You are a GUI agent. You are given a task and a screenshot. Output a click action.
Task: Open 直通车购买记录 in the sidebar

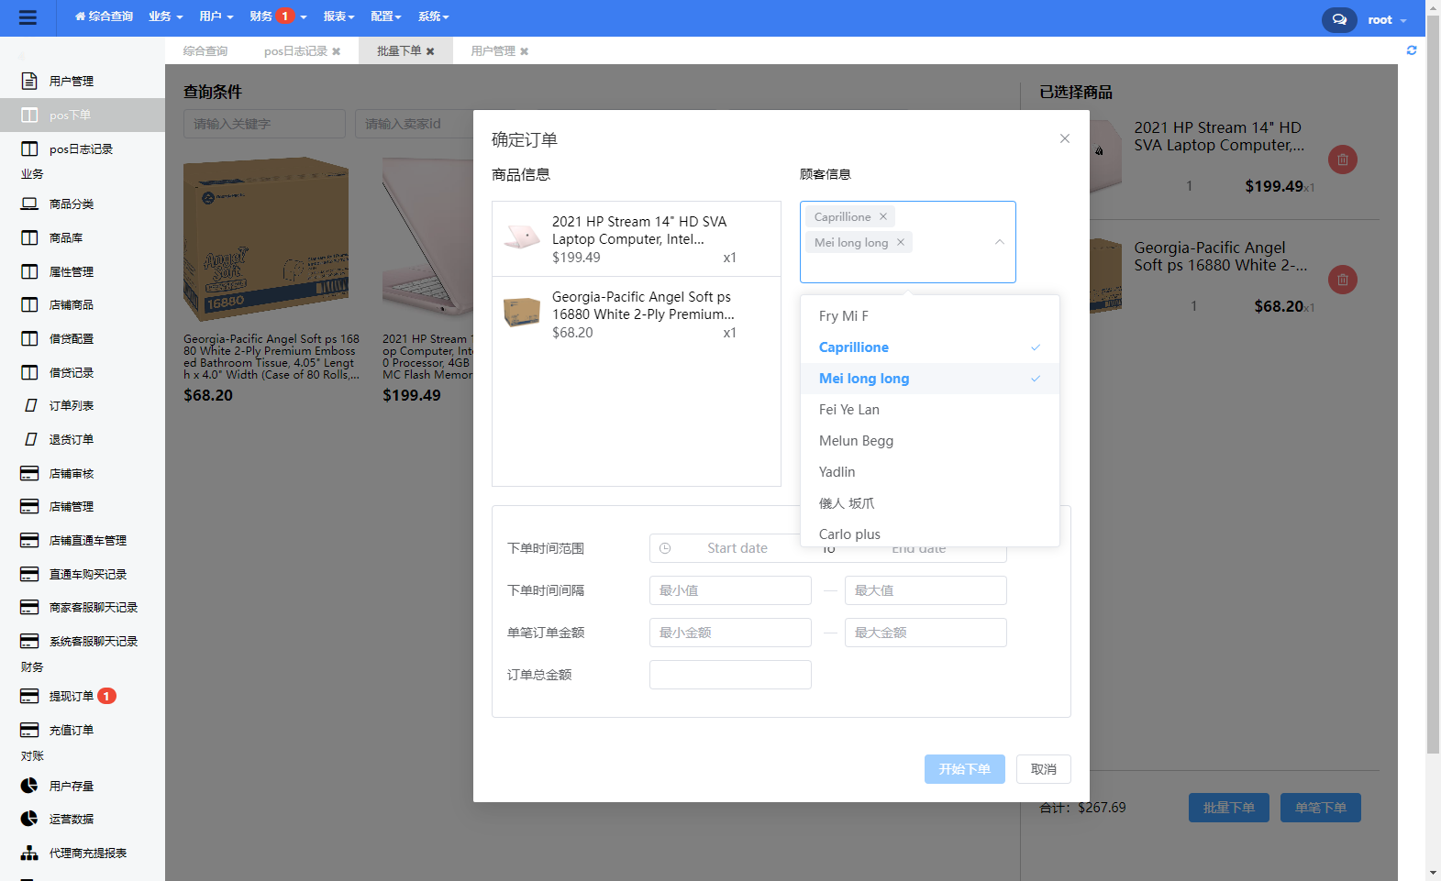click(83, 574)
